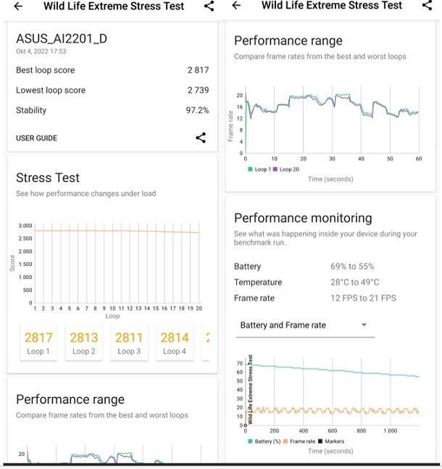The height and width of the screenshot is (469, 442).
Task: Click the right screen's Wild Life Extreme Stress Test title
Action: 332,5
